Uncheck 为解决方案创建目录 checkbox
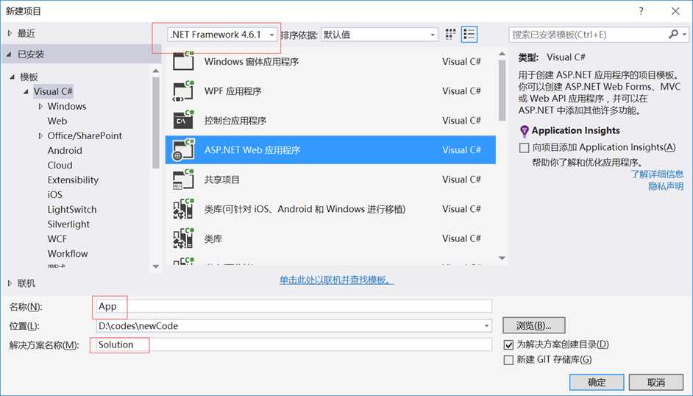The height and width of the screenshot is (396, 693). 508,344
